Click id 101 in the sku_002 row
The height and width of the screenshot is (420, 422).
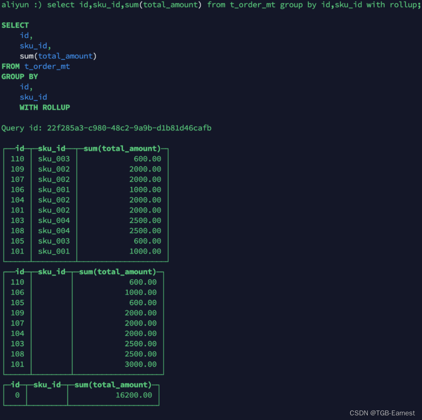click(x=18, y=210)
